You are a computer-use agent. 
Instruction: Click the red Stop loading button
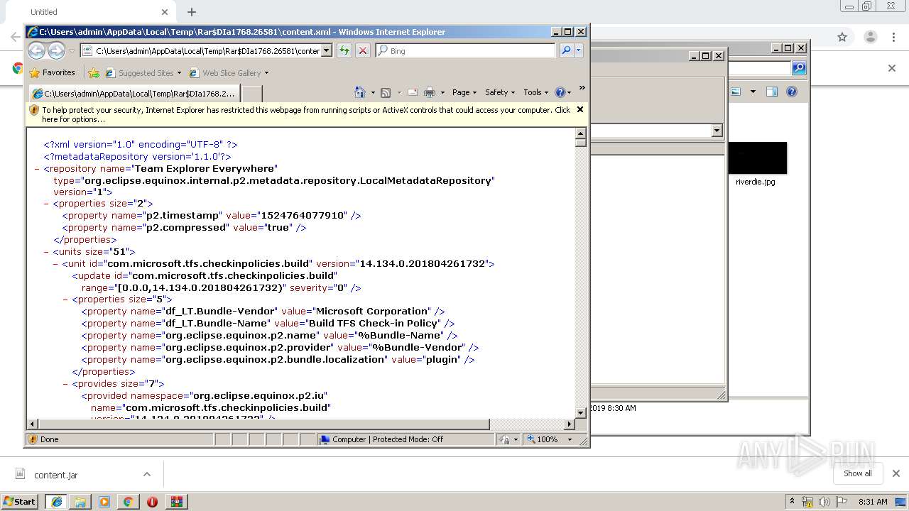pos(363,50)
